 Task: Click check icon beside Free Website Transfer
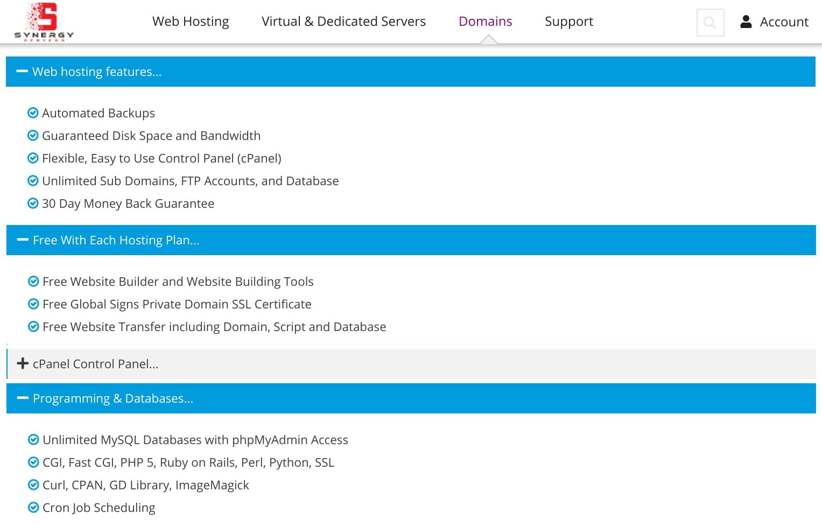[x=33, y=326]
